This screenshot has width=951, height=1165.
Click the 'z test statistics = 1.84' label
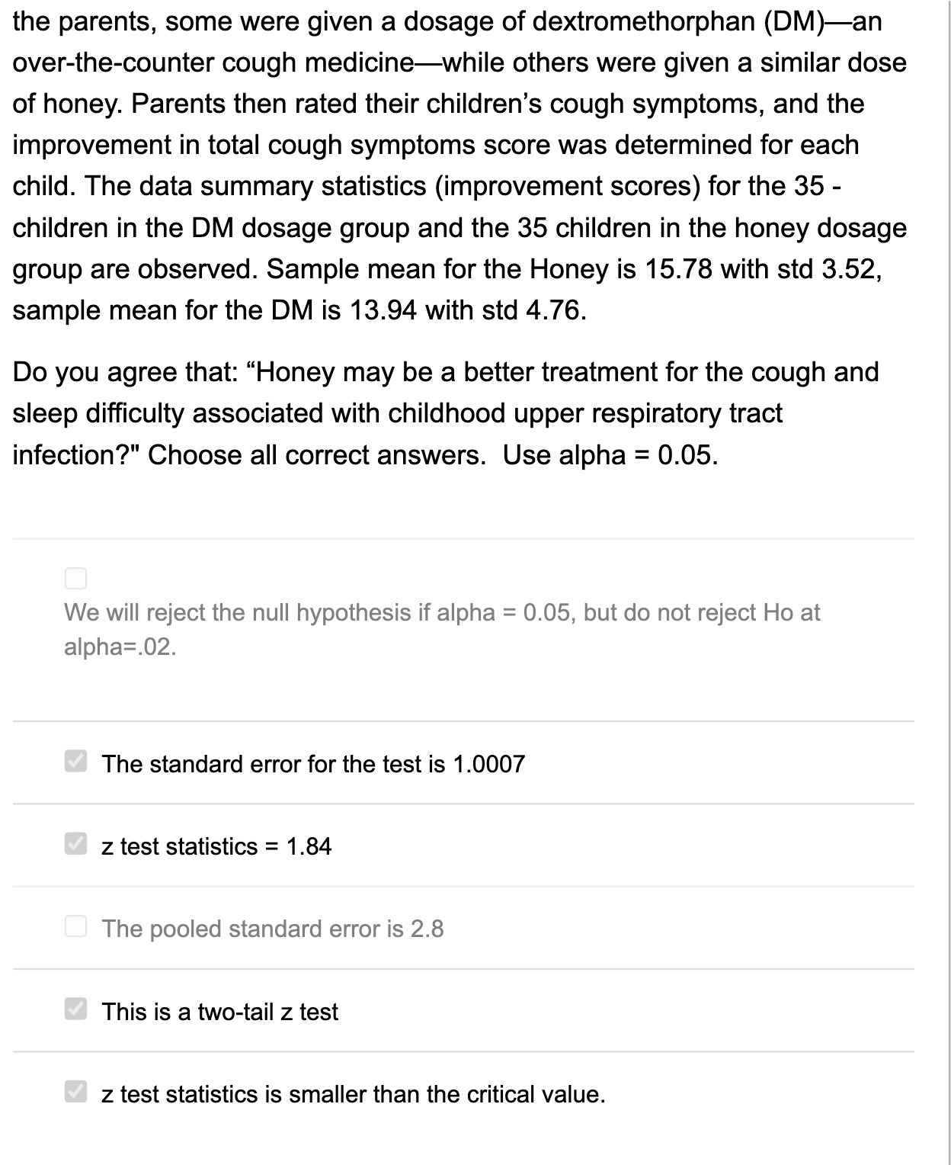click(216, 845)
